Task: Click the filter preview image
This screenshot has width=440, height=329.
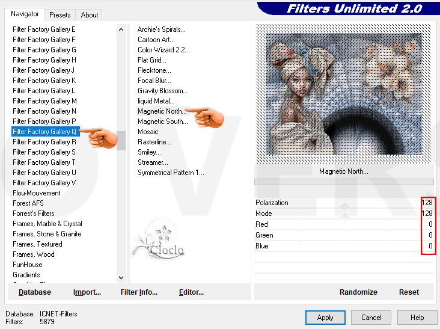Action: [x=344, y=93]
